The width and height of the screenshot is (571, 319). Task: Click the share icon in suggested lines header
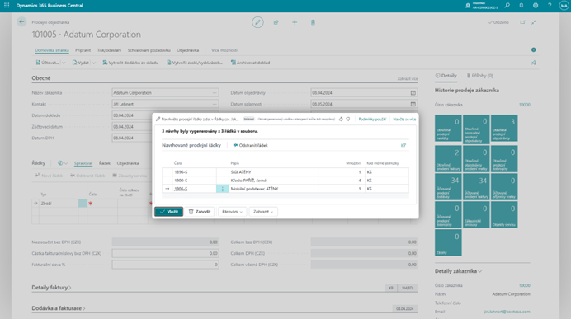click(x=403, y=145)
